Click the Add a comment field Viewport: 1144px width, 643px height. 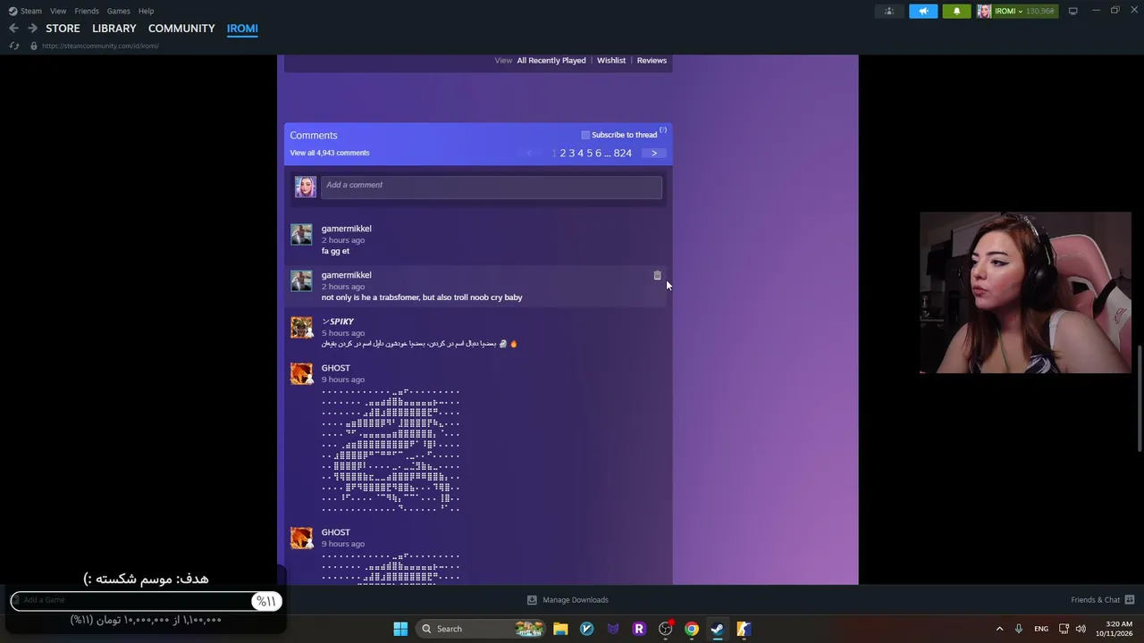click(x=492, y=186)
